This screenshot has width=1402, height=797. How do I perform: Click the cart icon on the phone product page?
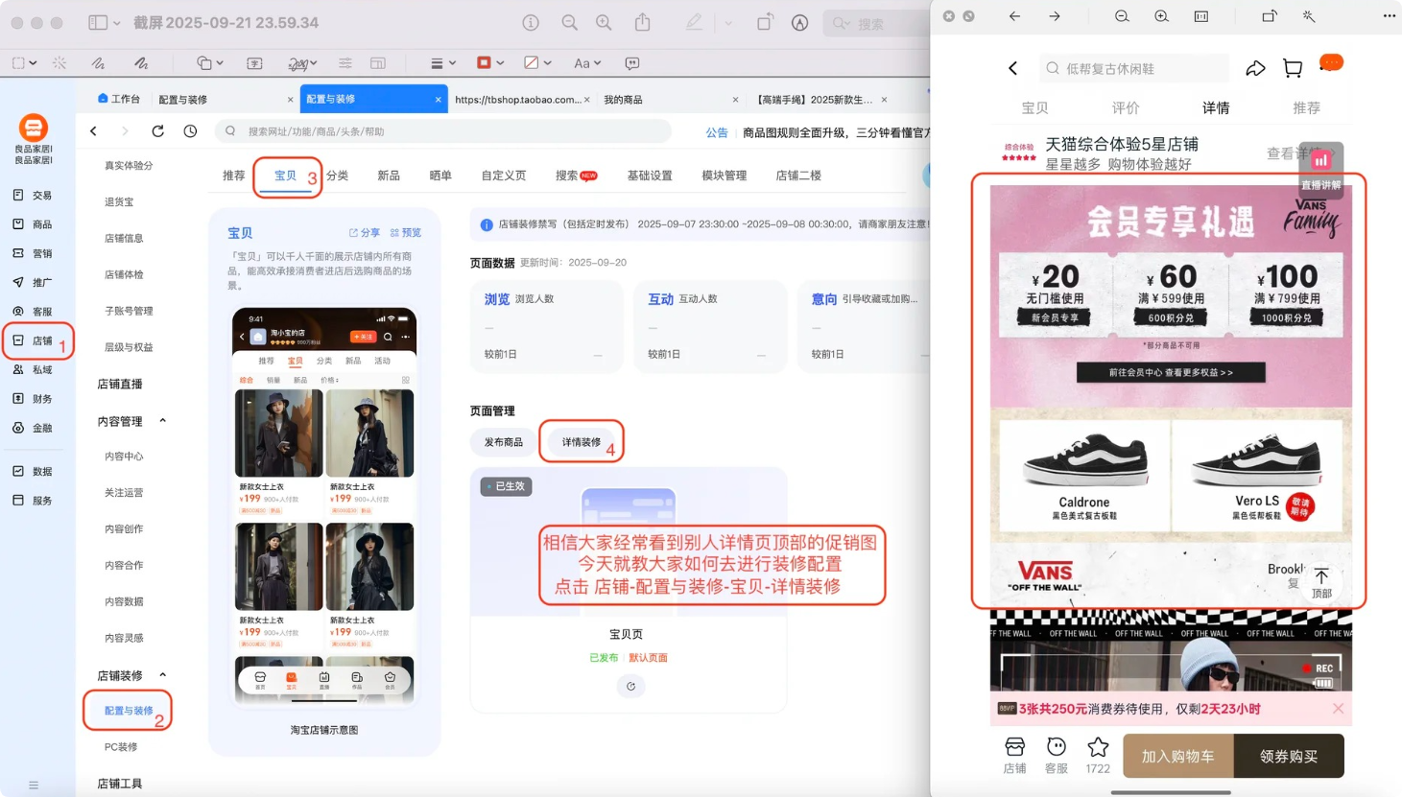(x=1293, y=68)
